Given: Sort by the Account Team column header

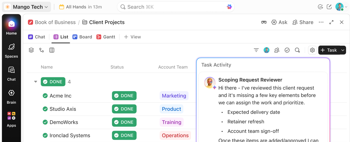Looking at the screenshot, I should click(x=173, y=67).
